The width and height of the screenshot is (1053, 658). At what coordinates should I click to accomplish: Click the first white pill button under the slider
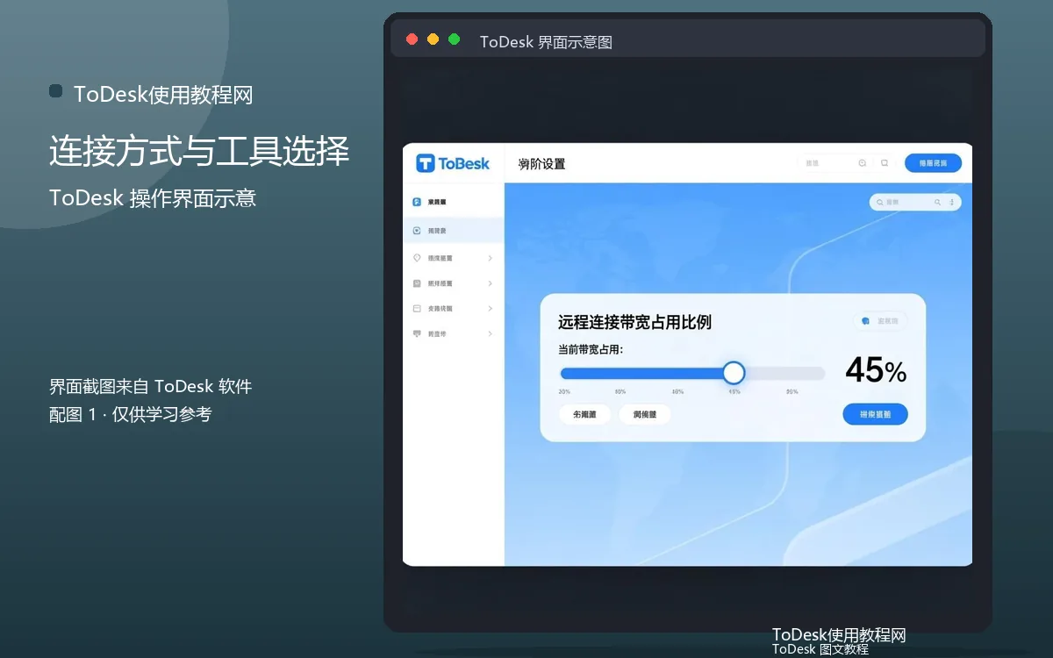584,414
